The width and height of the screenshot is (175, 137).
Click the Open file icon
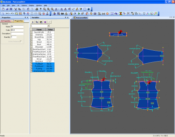tap(7, 9)
